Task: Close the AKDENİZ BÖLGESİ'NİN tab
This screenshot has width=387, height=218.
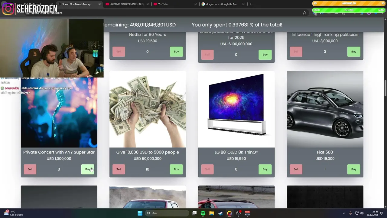Action: pos(147,4)
